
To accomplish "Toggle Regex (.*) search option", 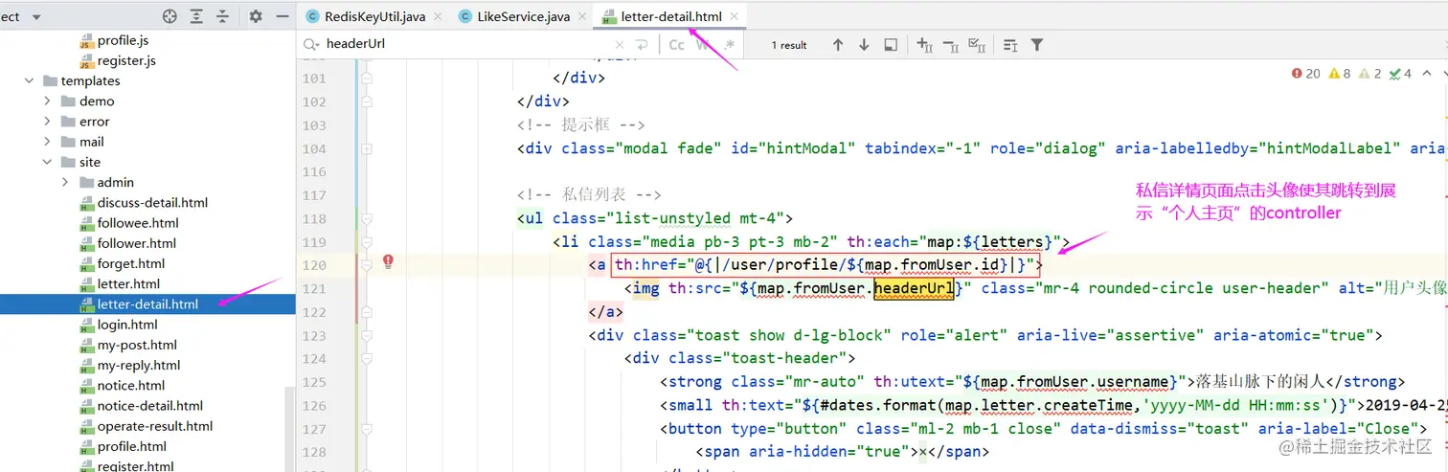I will coord(730,45).
